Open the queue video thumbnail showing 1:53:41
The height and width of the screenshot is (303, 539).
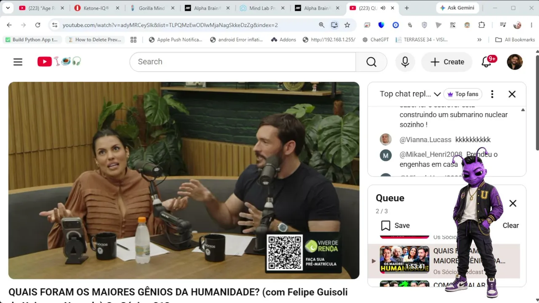coord(404,260)
